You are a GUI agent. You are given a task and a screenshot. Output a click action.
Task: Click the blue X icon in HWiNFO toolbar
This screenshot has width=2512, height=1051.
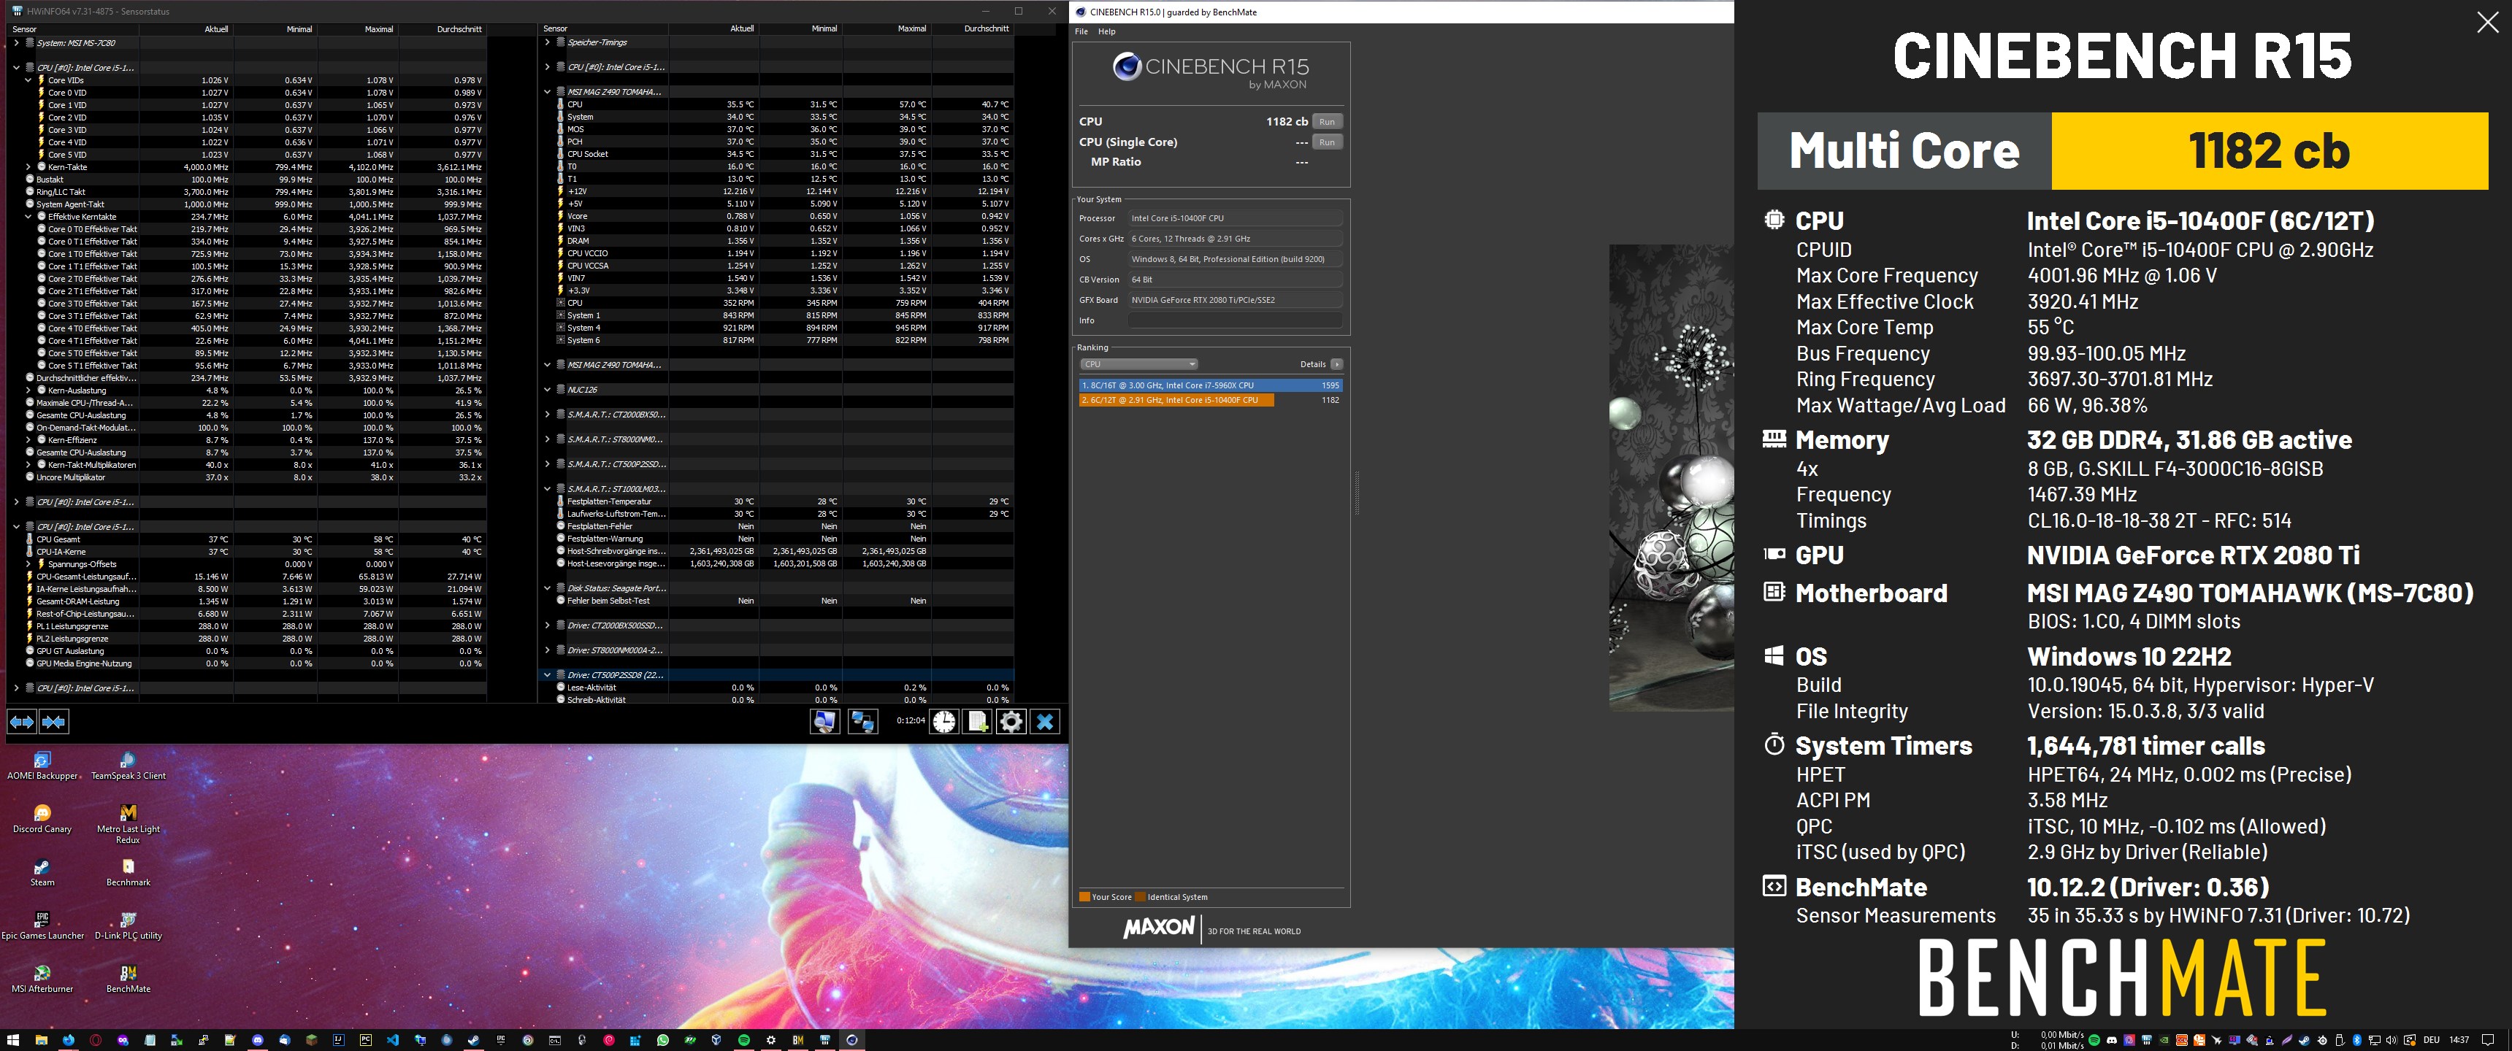[1046, 721]
